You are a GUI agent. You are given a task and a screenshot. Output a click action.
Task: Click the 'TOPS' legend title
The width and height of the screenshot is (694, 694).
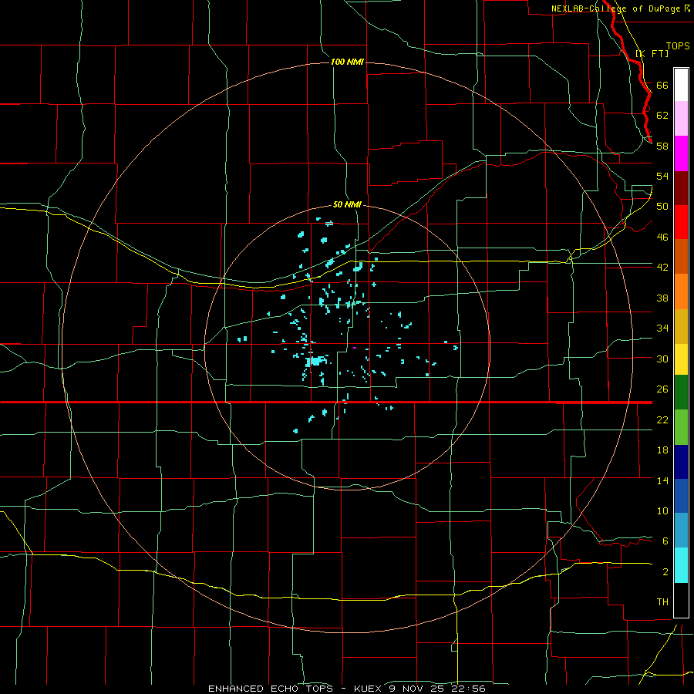pos(678,46)
